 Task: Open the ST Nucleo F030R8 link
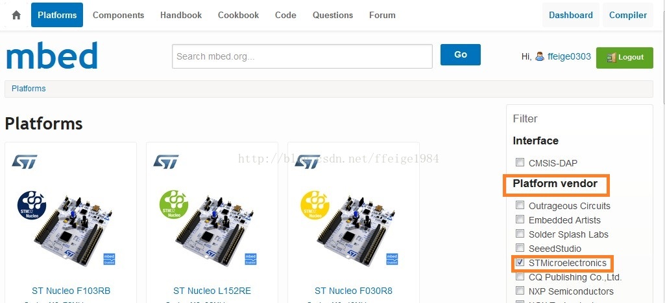coord(354,291)
